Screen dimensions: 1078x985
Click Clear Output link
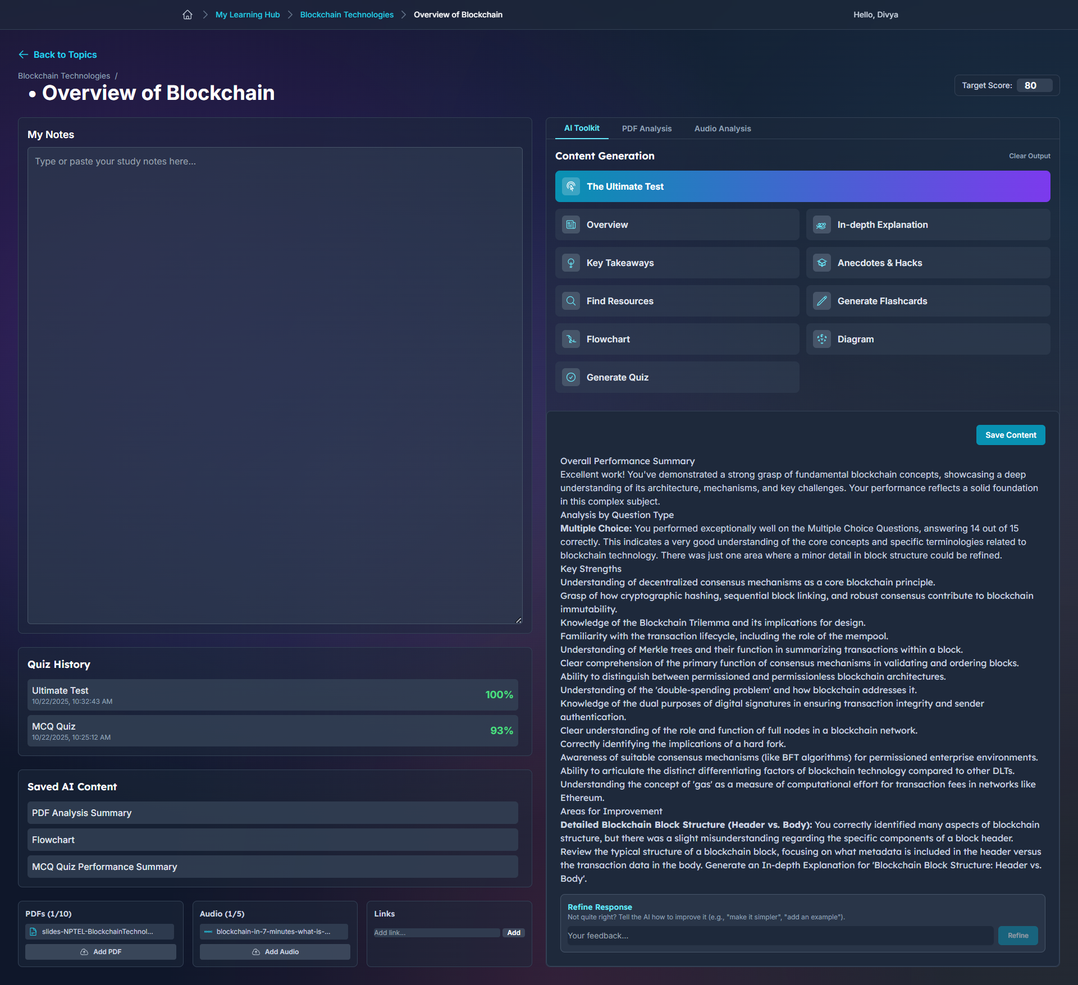point(1029,156)
